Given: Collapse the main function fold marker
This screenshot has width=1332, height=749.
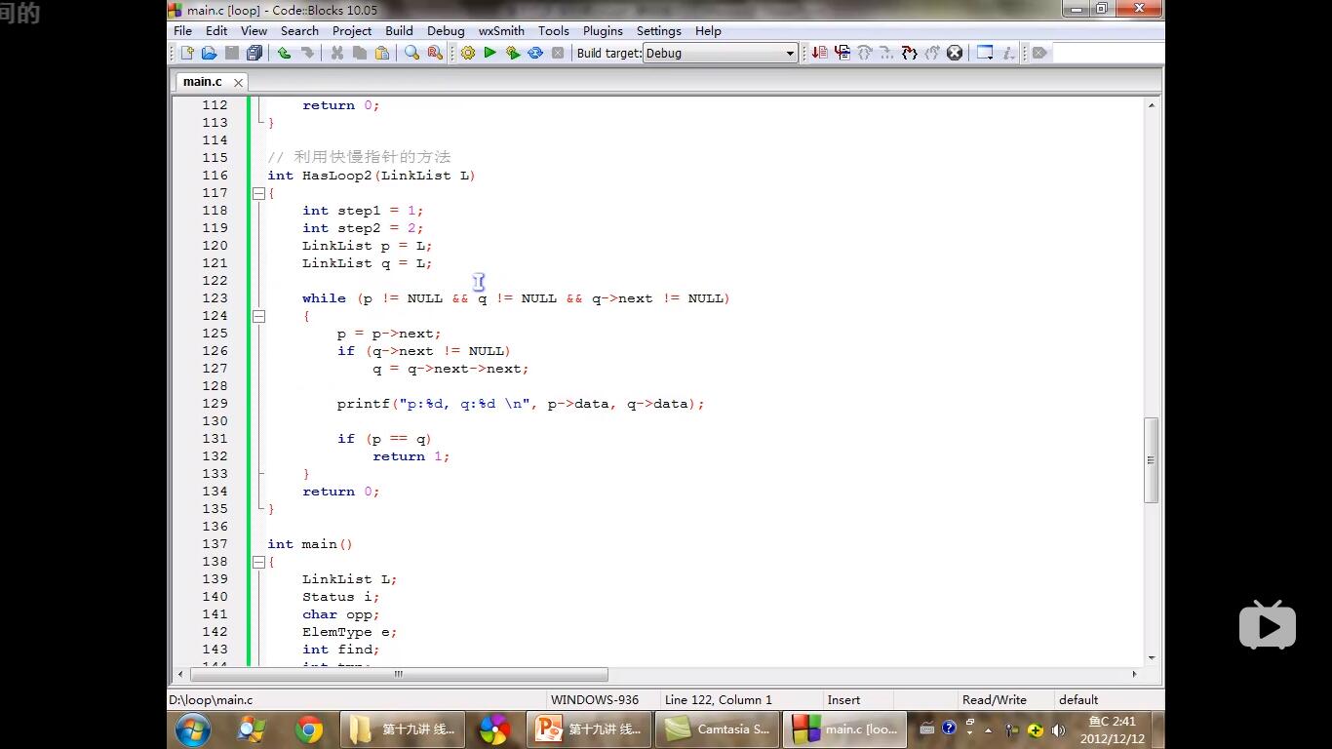Looking at the screenshot, I should click(258, 562).
